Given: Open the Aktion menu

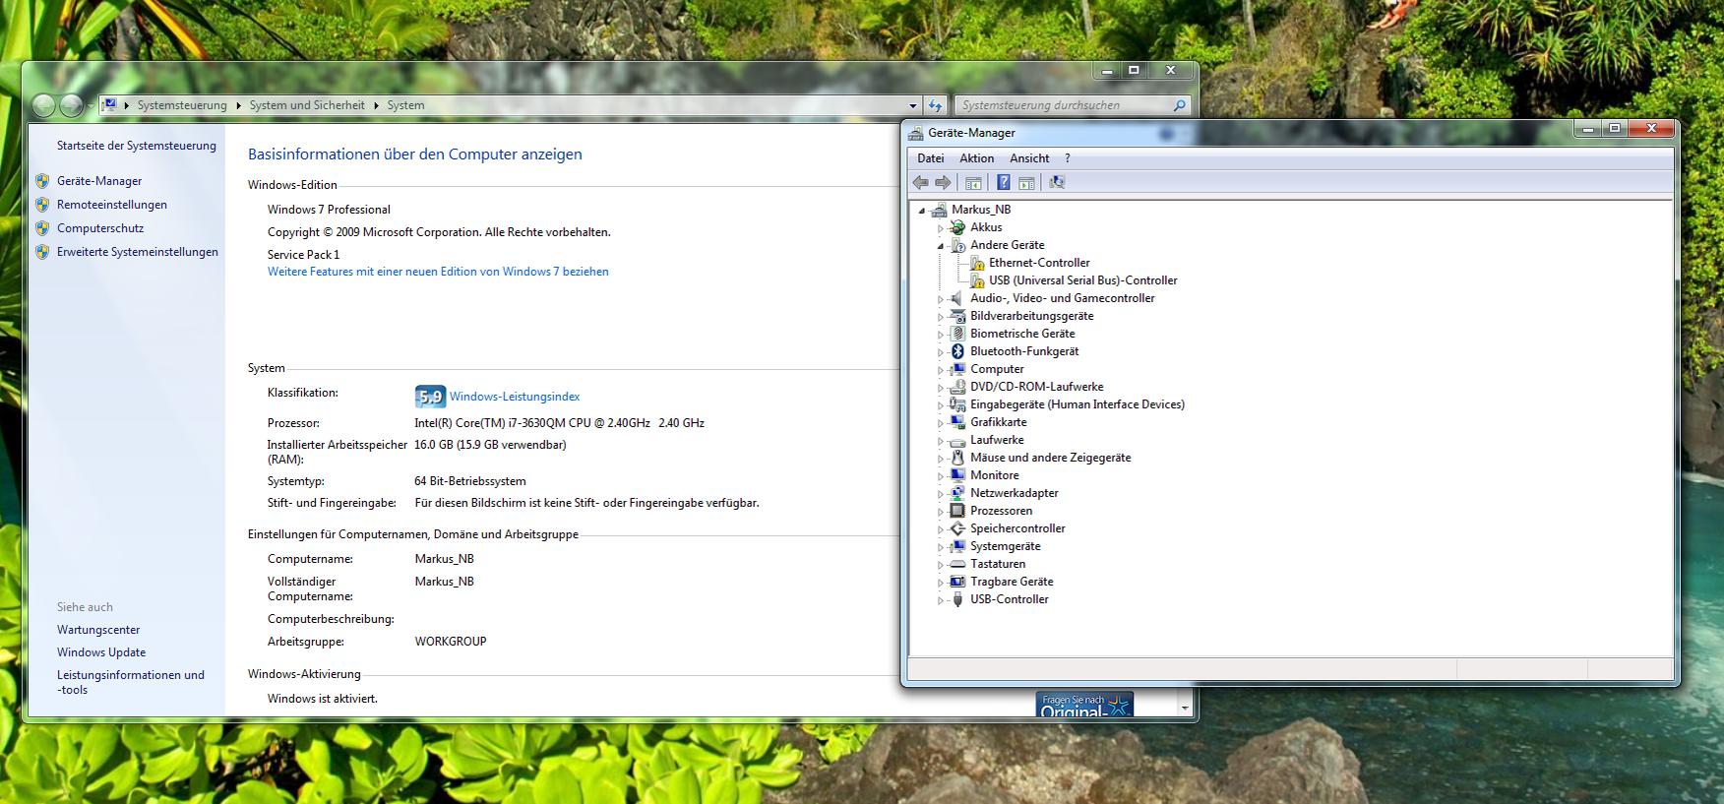Looking at the screenshot, I should click(x=977, y=158).
